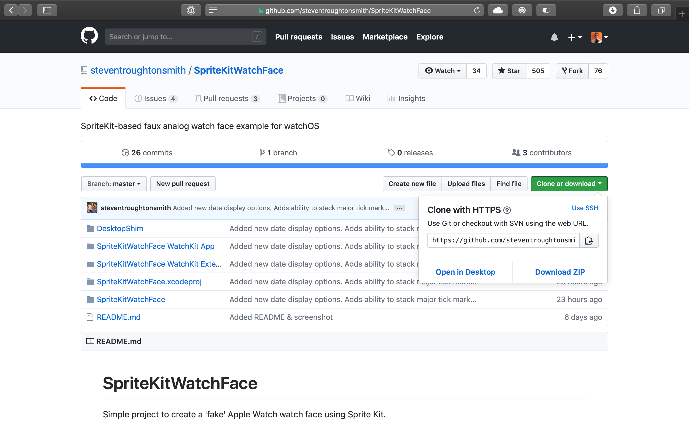Click the Safari downloads arrow icon
This screenshot has width=689, height=430.
point(613,10)
